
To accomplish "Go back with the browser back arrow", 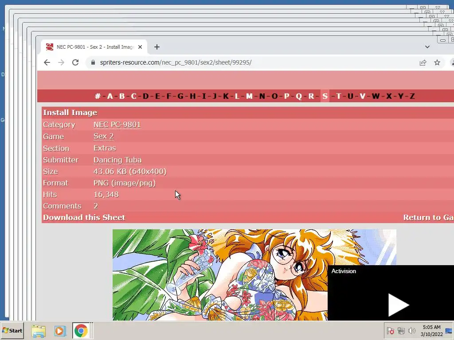I will point(47,62).
